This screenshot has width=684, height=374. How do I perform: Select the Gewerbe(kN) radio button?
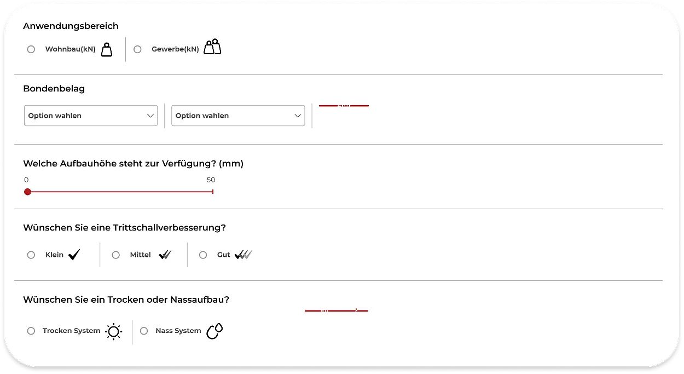pos(137,49)
